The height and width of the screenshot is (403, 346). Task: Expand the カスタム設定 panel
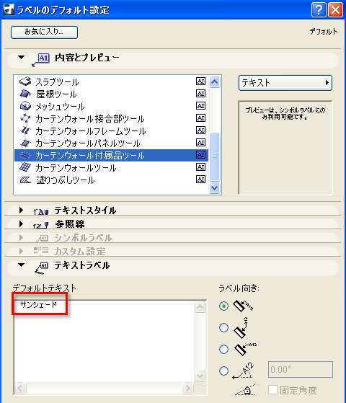tap(22, 251)
